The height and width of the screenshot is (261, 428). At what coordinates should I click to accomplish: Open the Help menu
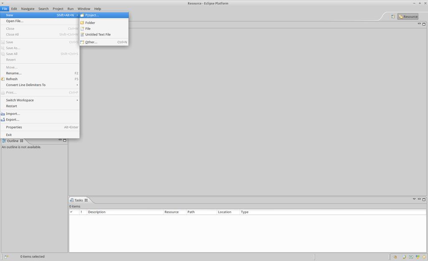[x=97, y=9]
